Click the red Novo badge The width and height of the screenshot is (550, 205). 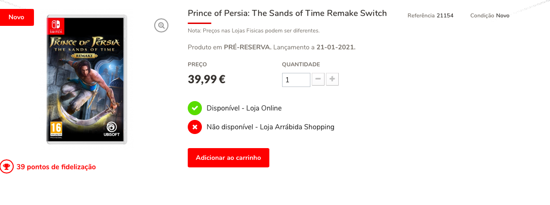click(17, 17)
